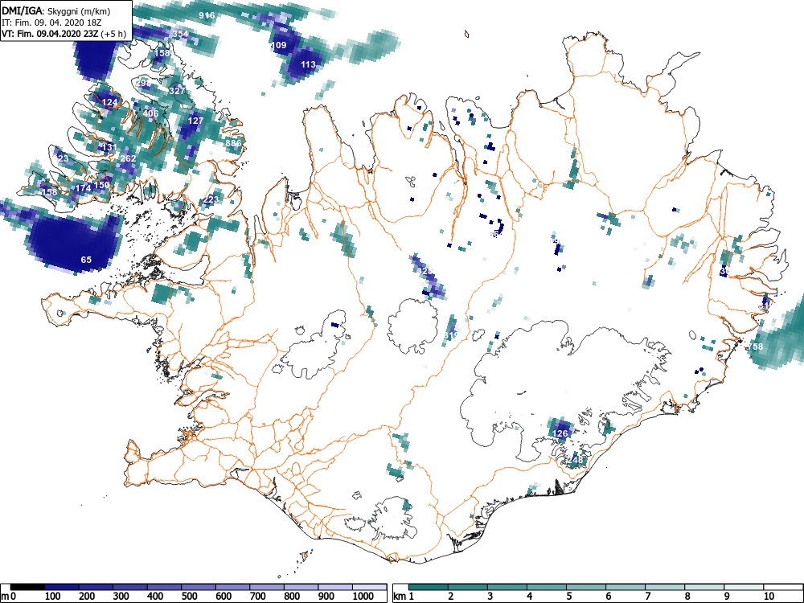This screenshot has height=603, width=804.
Task: Click the 223 visibility label
Action: point(211,199)
